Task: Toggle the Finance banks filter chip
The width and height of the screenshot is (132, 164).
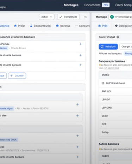Action: click(128, 54)
